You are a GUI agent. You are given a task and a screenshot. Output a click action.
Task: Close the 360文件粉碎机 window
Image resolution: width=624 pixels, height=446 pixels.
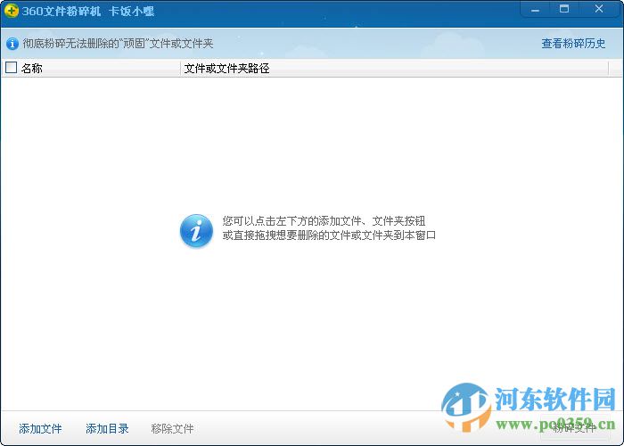pyautogui.click(x=599, y=9)
